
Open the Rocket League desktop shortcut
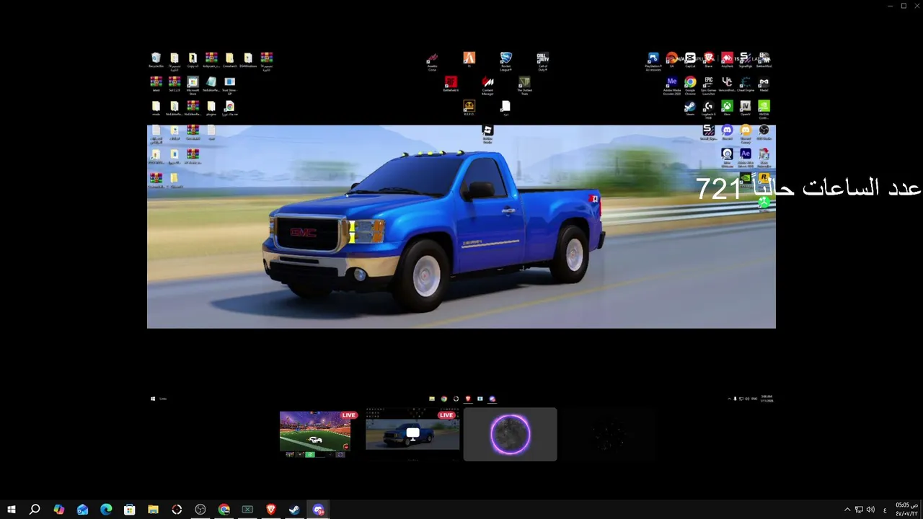(506, 61)
